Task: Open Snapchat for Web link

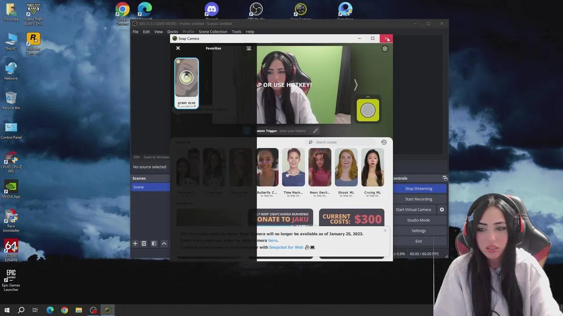Action: point(286,247)
